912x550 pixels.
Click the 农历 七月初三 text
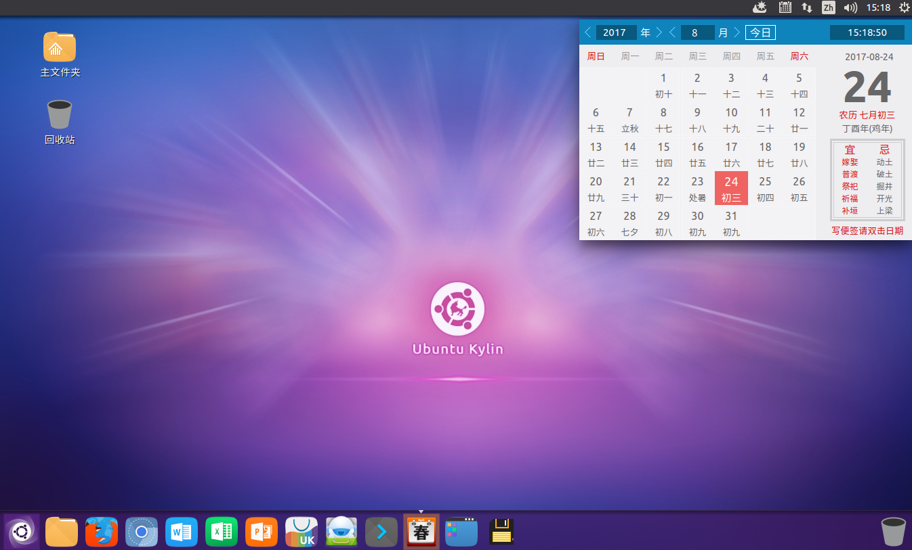click(x=867, y=116)
